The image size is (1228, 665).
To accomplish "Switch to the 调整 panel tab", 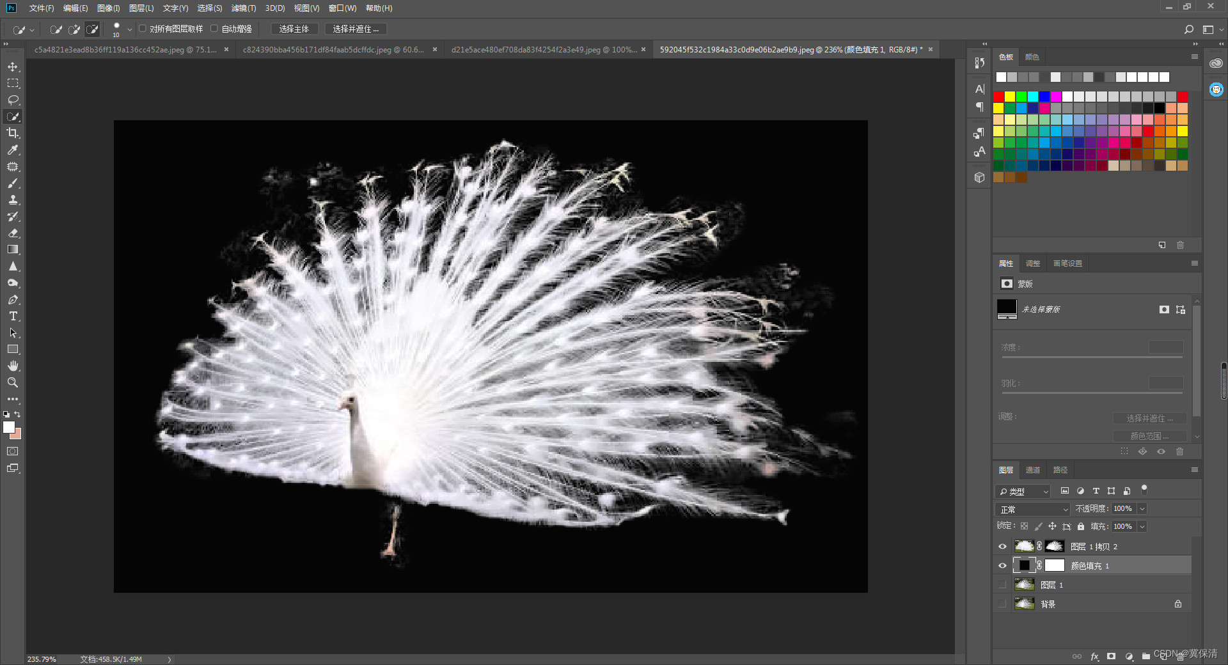I will tap(1033, 263).
